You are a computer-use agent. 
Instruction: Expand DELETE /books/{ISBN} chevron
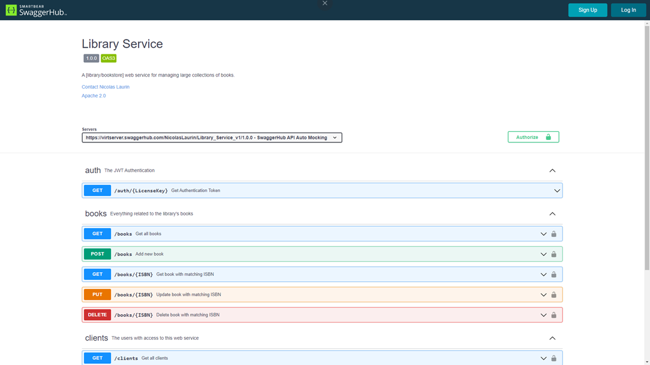[x=543, y=315]
